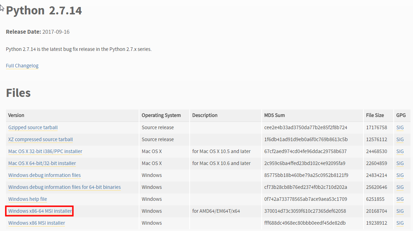Download the XZ compressed source tarball

pos(40,139)
